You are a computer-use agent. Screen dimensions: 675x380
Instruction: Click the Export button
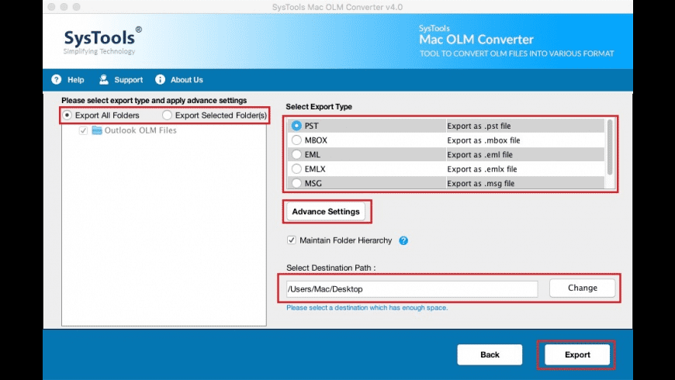tap(577, 354)
